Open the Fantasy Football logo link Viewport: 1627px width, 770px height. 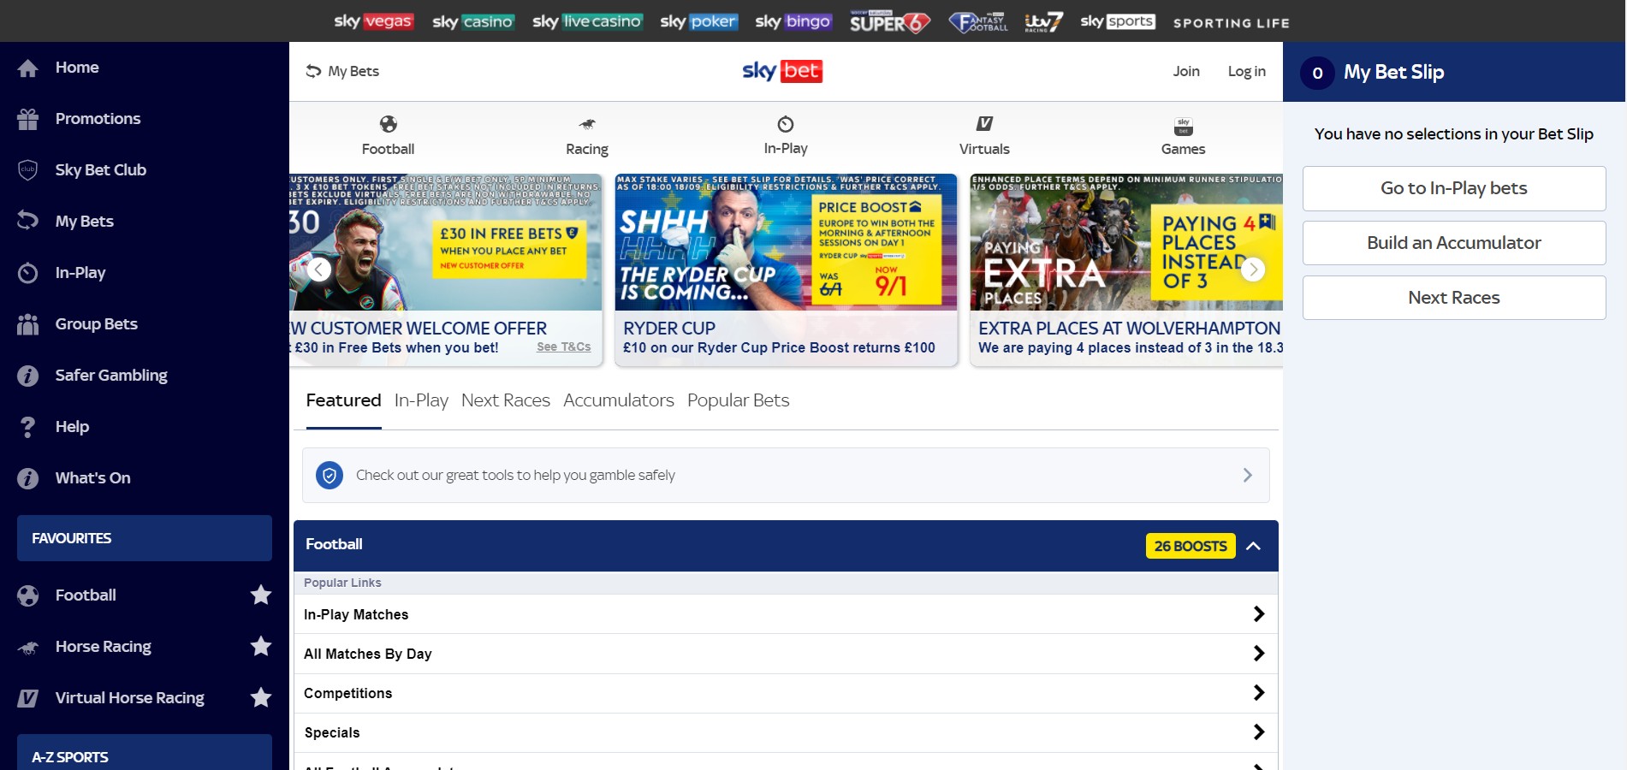[978, 21]
